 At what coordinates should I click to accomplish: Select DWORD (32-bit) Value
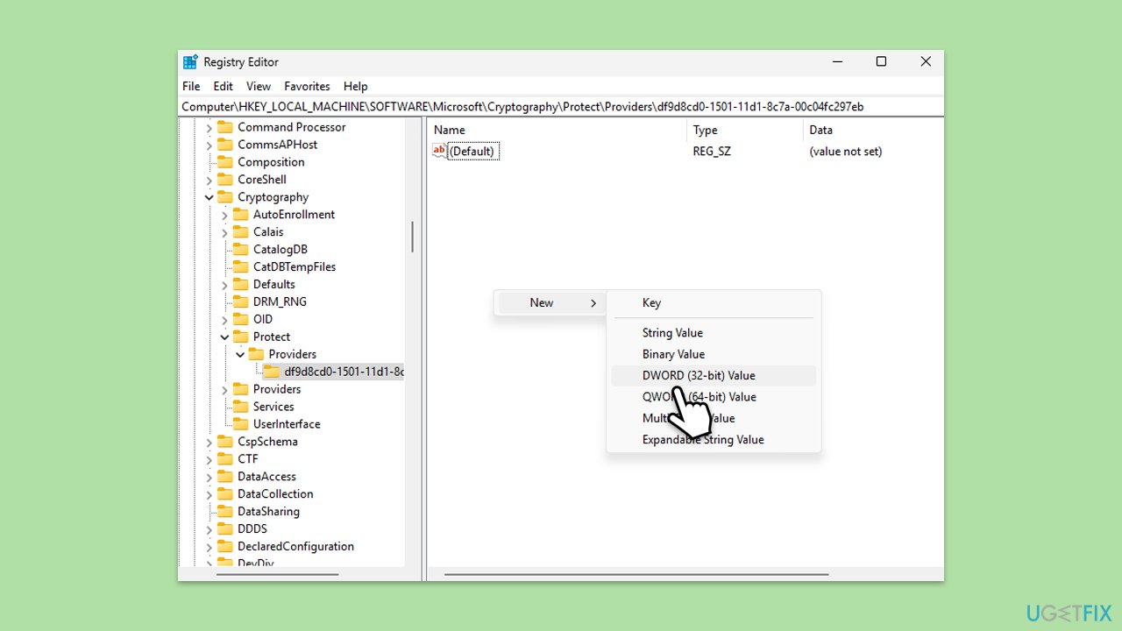pyautogui.click(x=712, y=375)
